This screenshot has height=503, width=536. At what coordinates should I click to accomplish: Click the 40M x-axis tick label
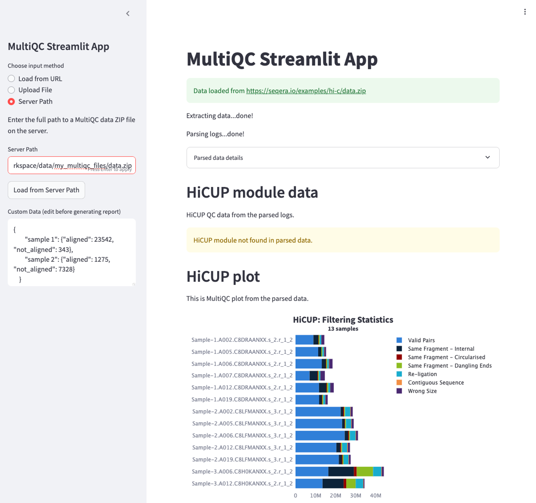coord(375,496)
